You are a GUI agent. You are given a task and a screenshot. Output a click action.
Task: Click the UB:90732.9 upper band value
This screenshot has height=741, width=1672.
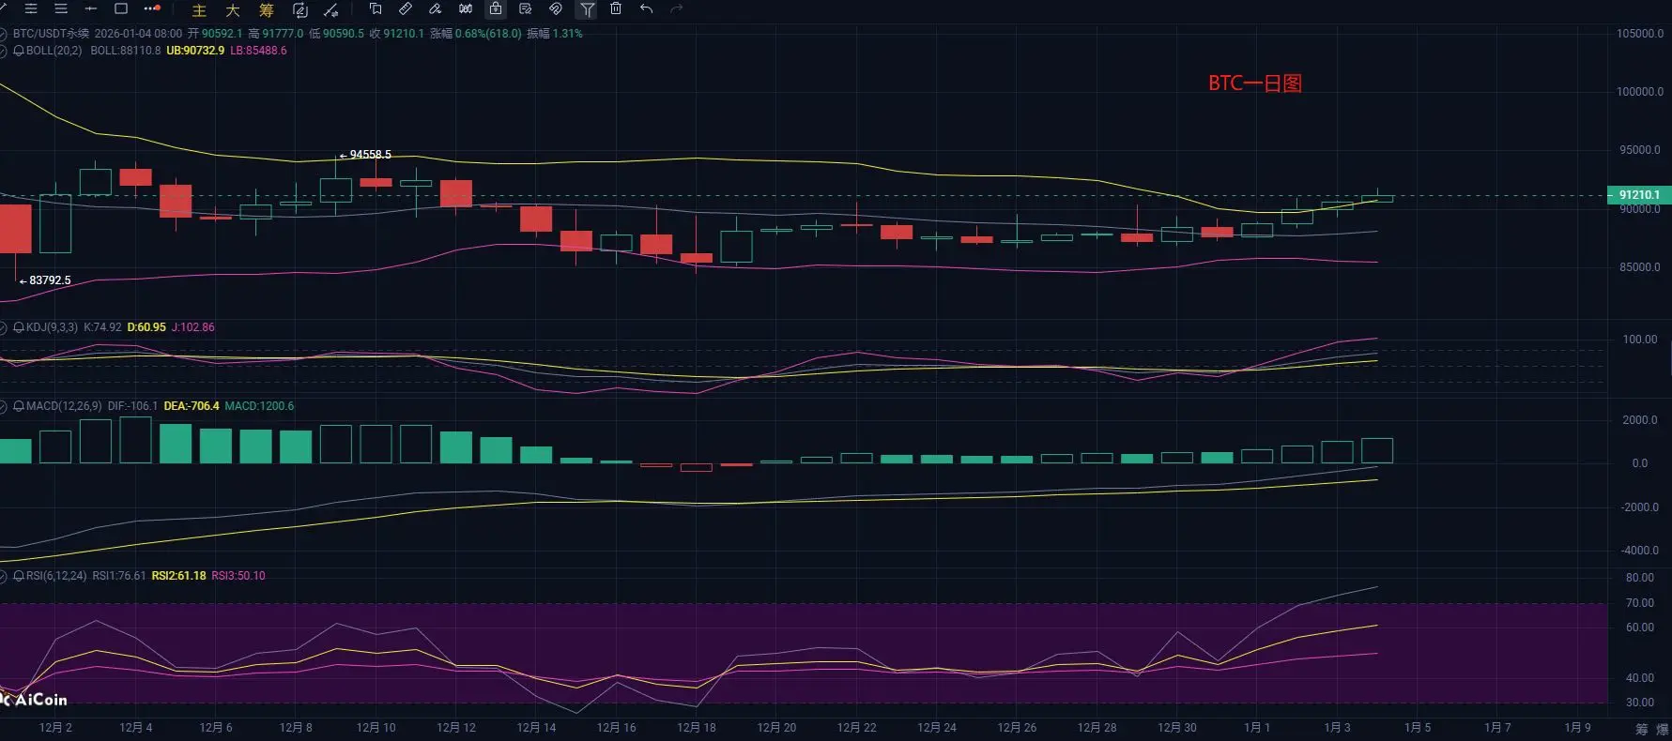[195, 51]
